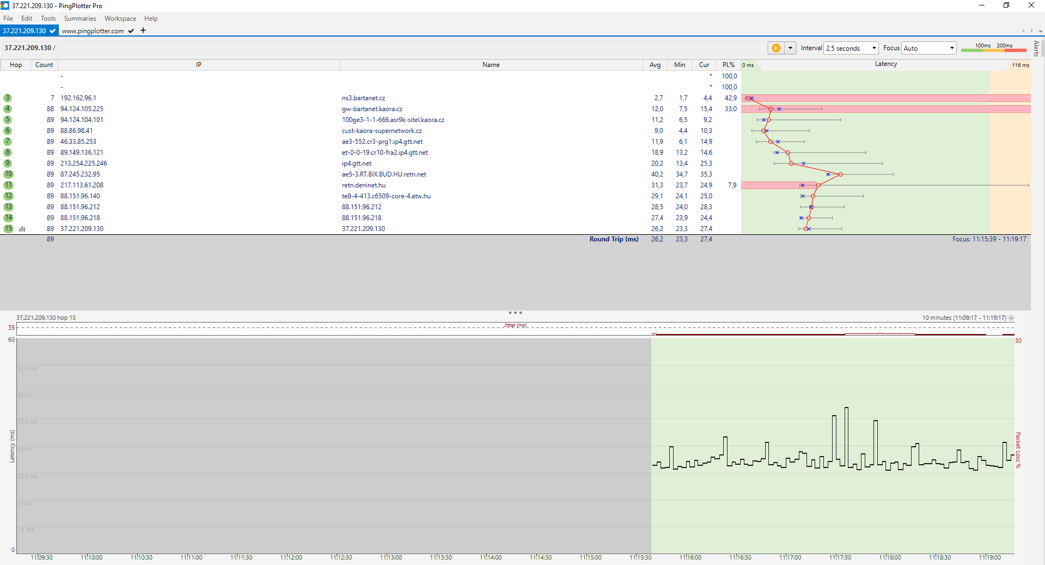The image size is (1045, 565).
Task: Open the Workspace menu
Action: 120,19
